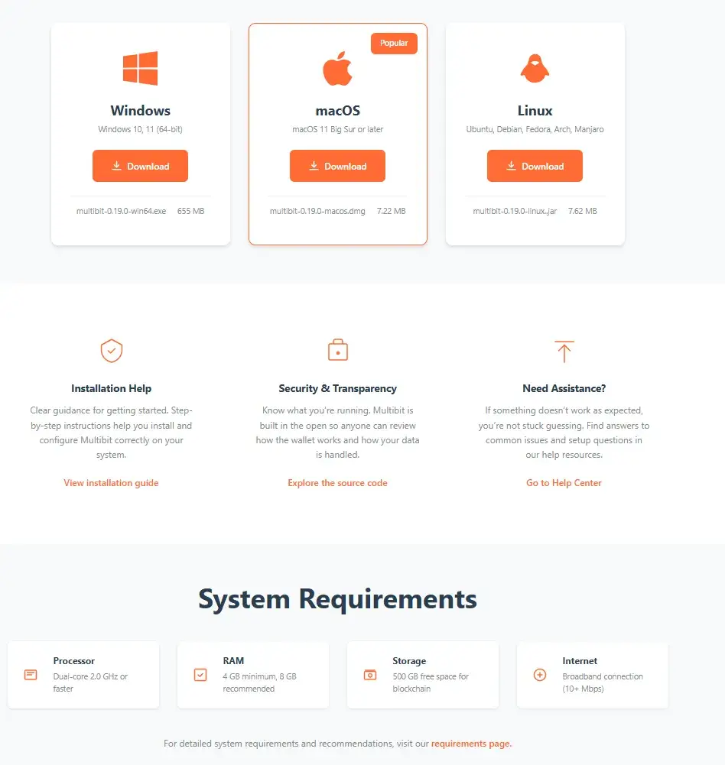Click the macOS 11 Big Sur or later text
This screenshot has width=725, height=765.
click(x=337, y=129)
